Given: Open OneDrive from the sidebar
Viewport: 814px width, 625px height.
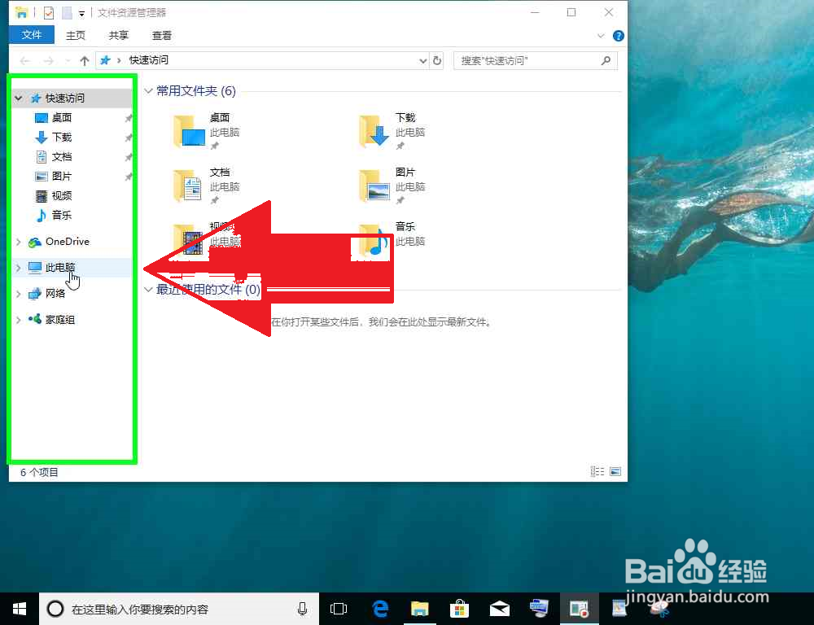Looking at the screenshot, I should pos(68,241).
